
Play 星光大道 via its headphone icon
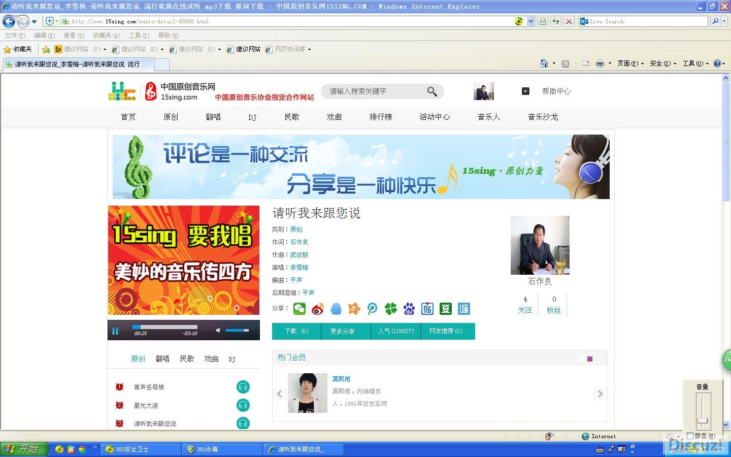[x=243, y=405]
